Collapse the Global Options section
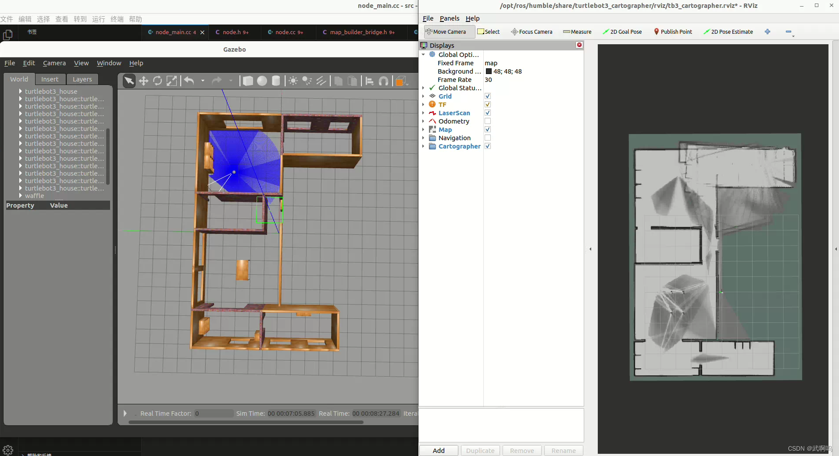 (x=424, y=54)
